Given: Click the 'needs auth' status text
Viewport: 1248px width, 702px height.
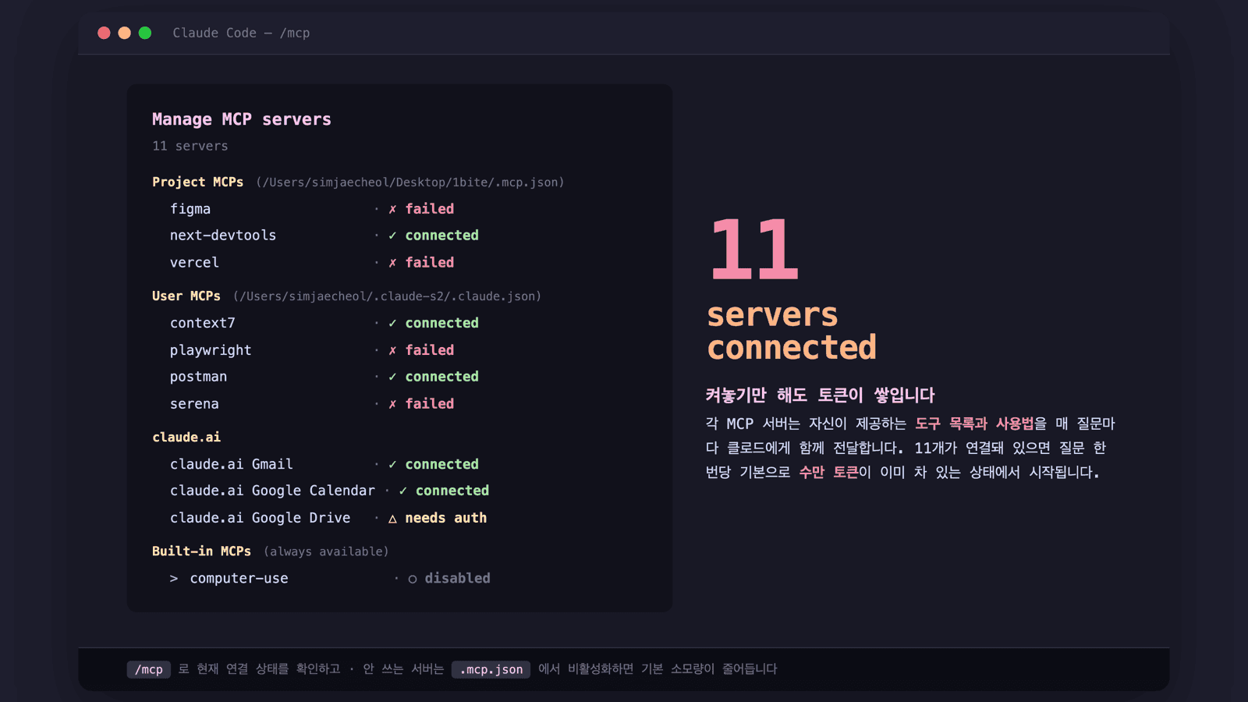Looking at the screenshot, I should point(446,518).
